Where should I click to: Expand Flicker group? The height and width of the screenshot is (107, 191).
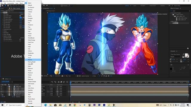pos(3,31)
